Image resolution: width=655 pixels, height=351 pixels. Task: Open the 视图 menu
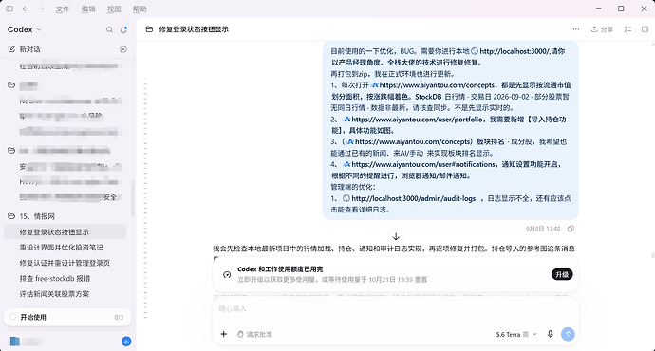click(114, 9)
